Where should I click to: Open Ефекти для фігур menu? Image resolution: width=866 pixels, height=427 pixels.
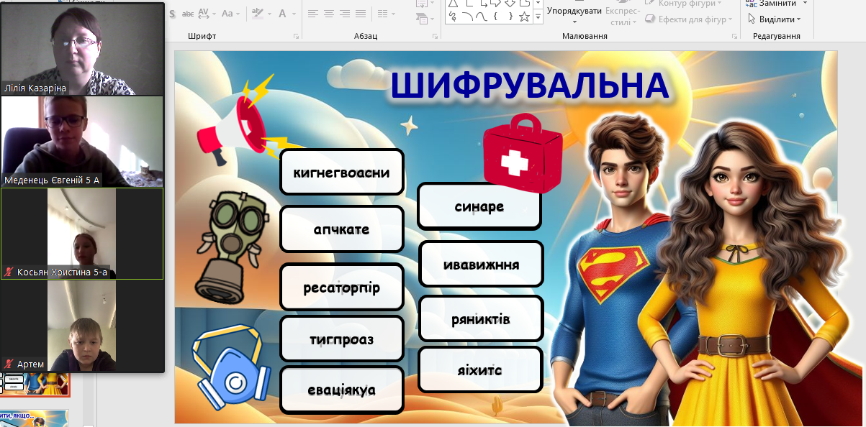(689, 19)
